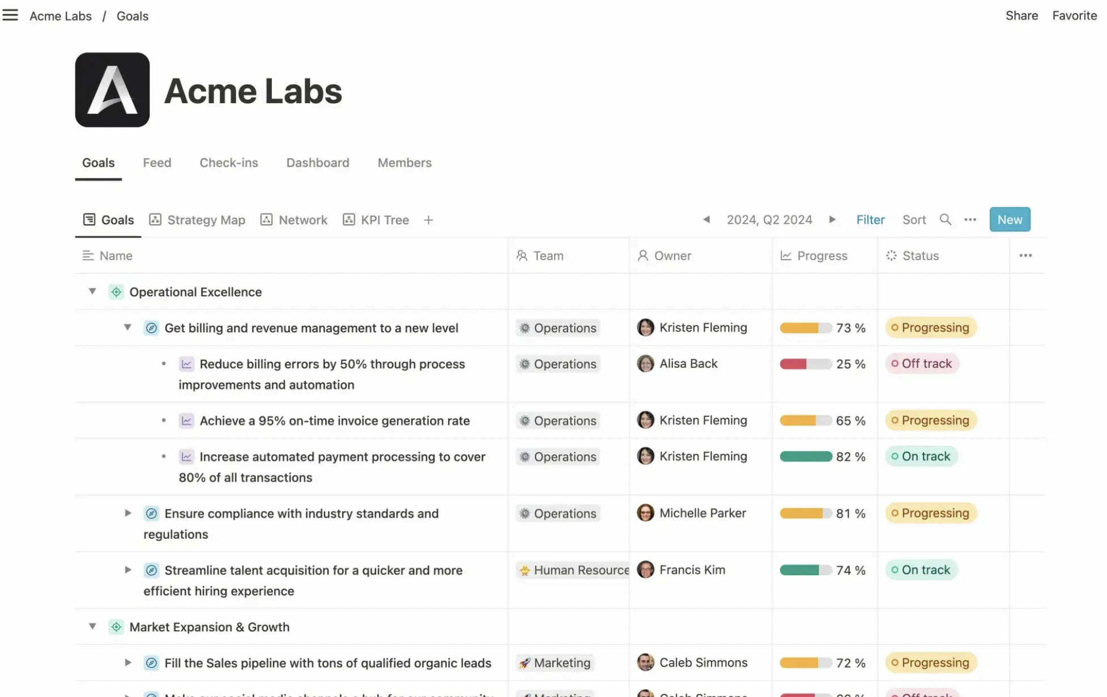Click the 82 % green progress bar
Screen dimensions: 1107x697
[x=806, y=456]
